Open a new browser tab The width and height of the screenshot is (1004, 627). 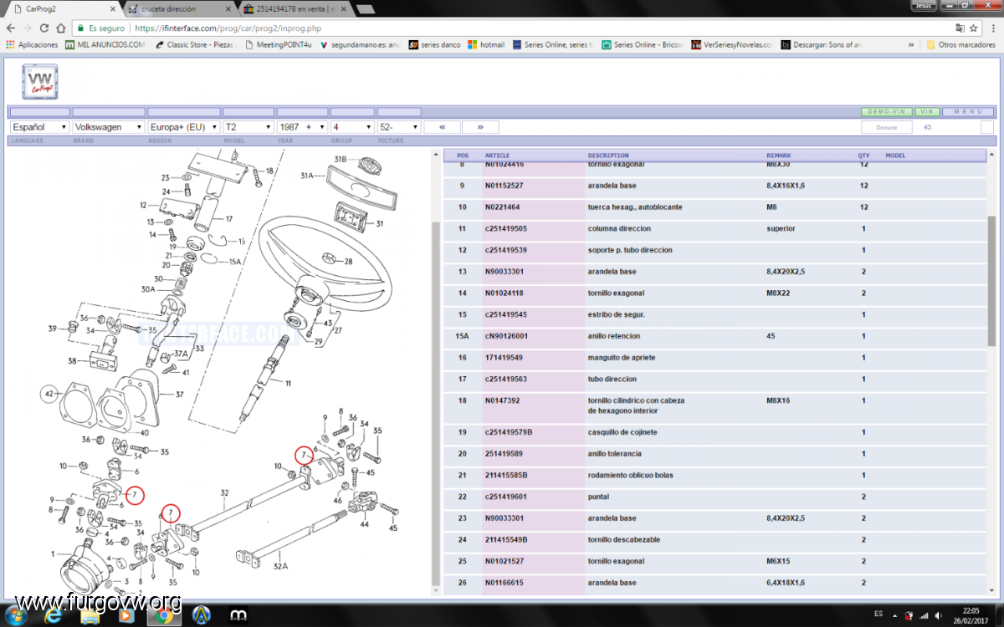click(365, 8)
